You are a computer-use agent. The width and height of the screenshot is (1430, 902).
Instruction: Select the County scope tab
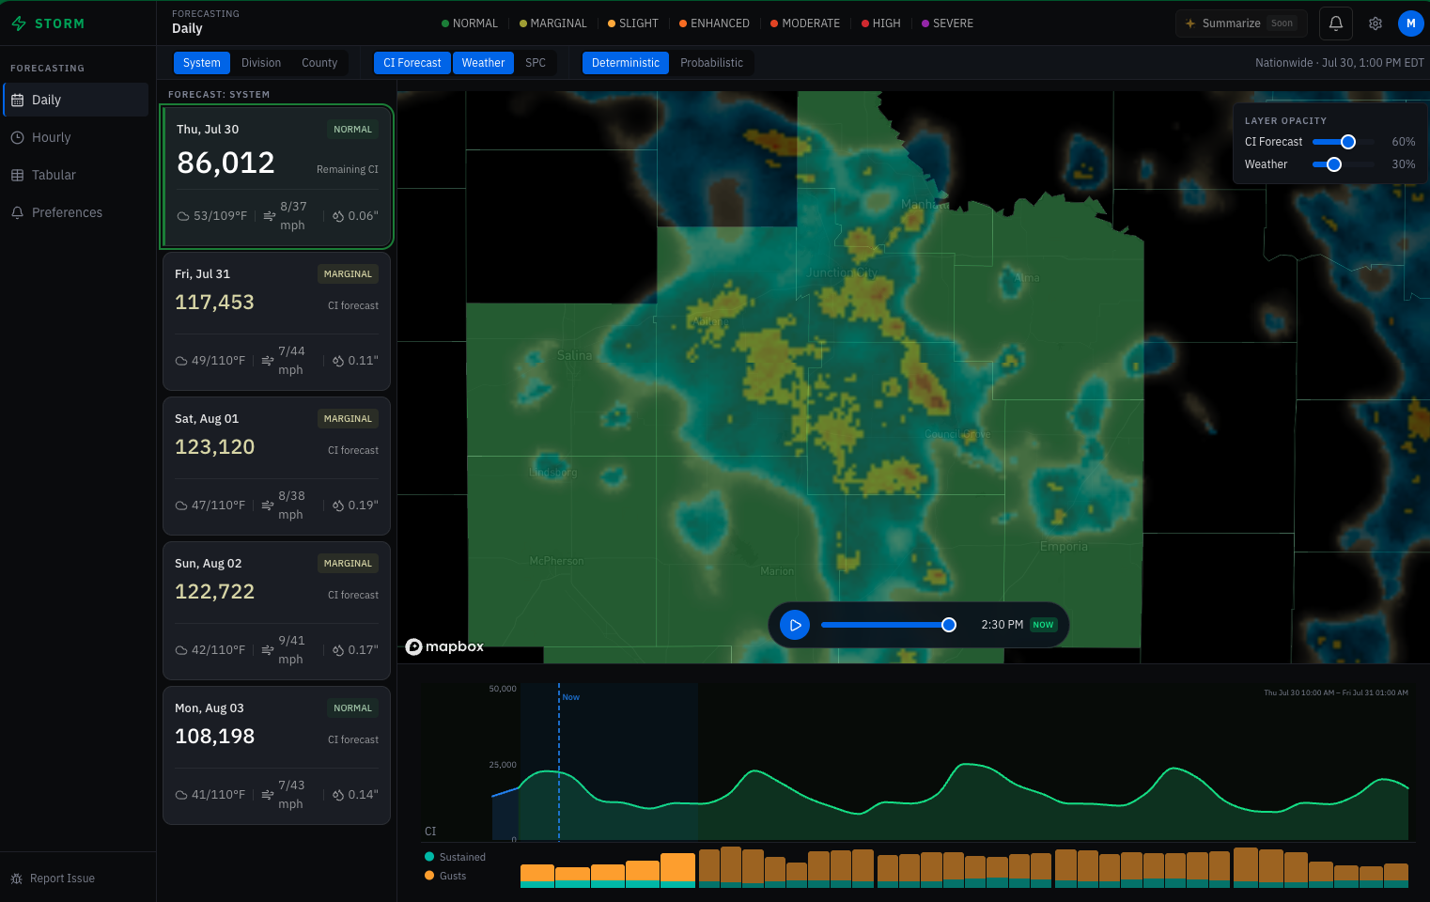[x=319, y=63]
